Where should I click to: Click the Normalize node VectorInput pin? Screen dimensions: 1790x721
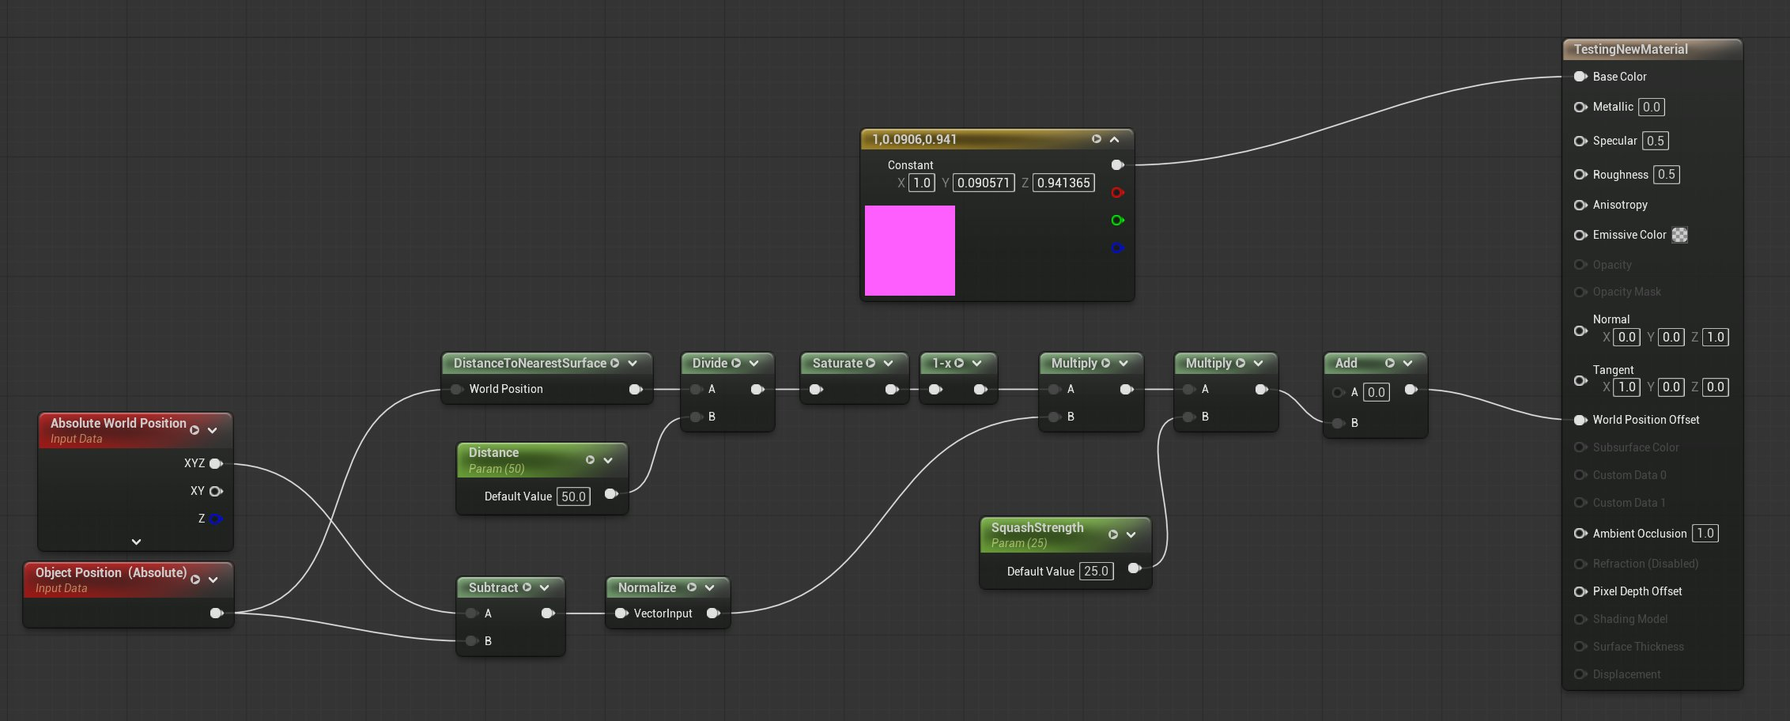[x=621, y=613]
